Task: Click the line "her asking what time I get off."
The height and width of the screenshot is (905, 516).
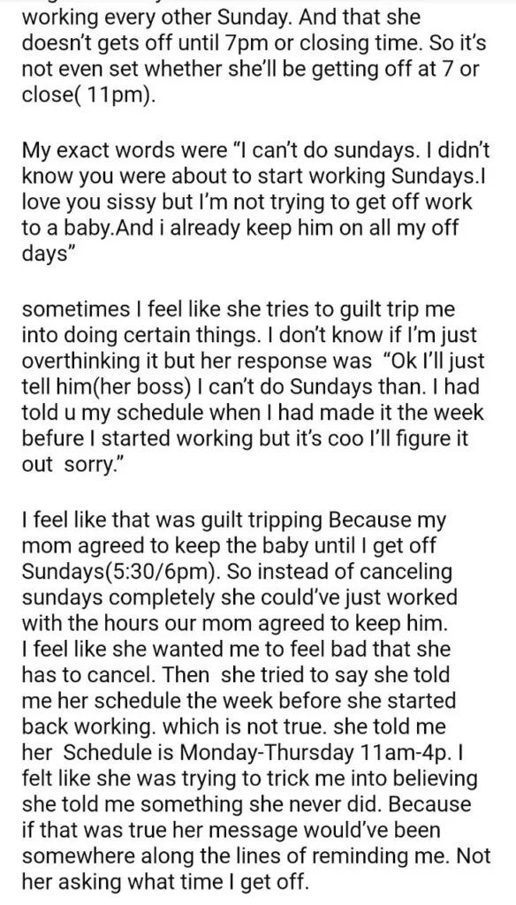Action: (165, 883)
